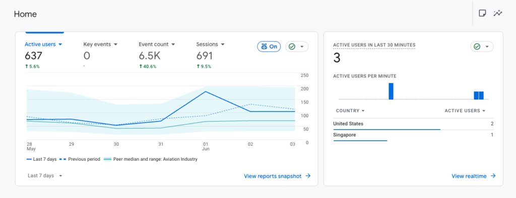
Task: Toggle the benchmarking On button
Action: coord(269,47)
